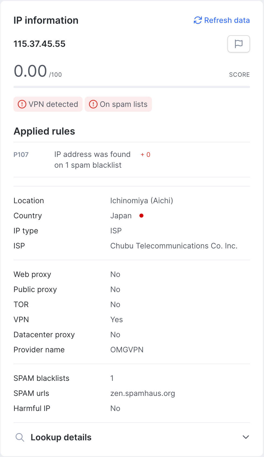Click the OMGVPN provider name value
264x457 pixels.
[x=127, y=350]
